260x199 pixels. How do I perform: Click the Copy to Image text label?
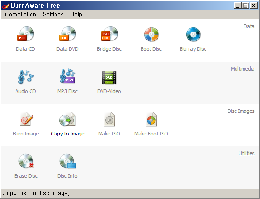pyautogui.click(x=68, y=134)
